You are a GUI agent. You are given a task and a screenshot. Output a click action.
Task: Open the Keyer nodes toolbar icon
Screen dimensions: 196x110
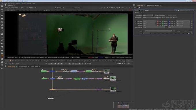pyautogui.click(x=2, y=25)
